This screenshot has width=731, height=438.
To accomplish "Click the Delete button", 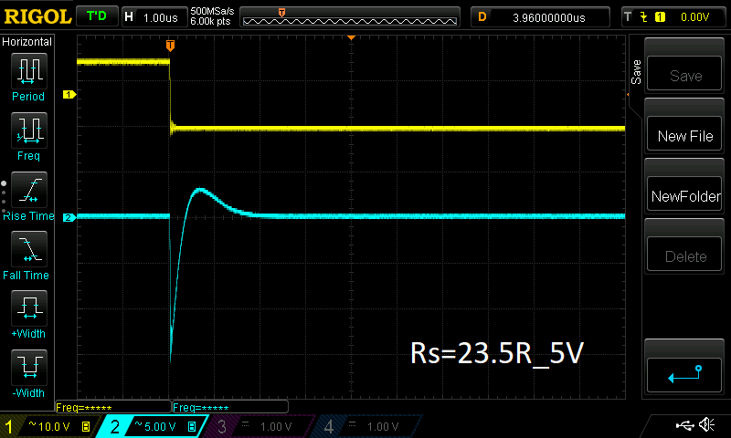I will click(683, 255).
